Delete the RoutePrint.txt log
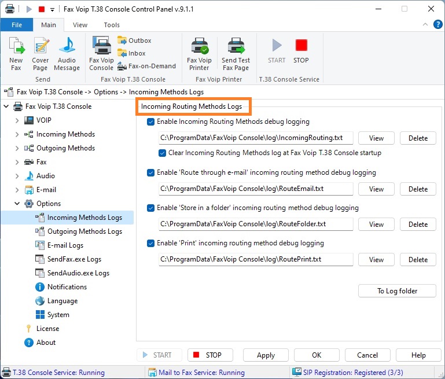 click(418, 260)
